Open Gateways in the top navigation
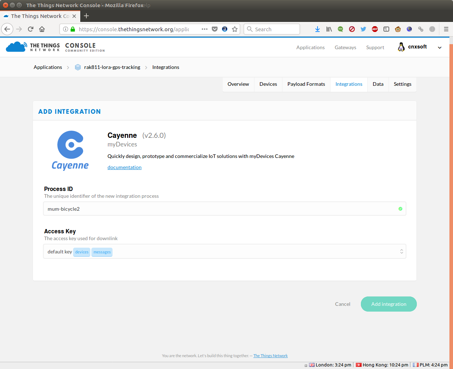453x369 pixels. [x=345, y=47]
